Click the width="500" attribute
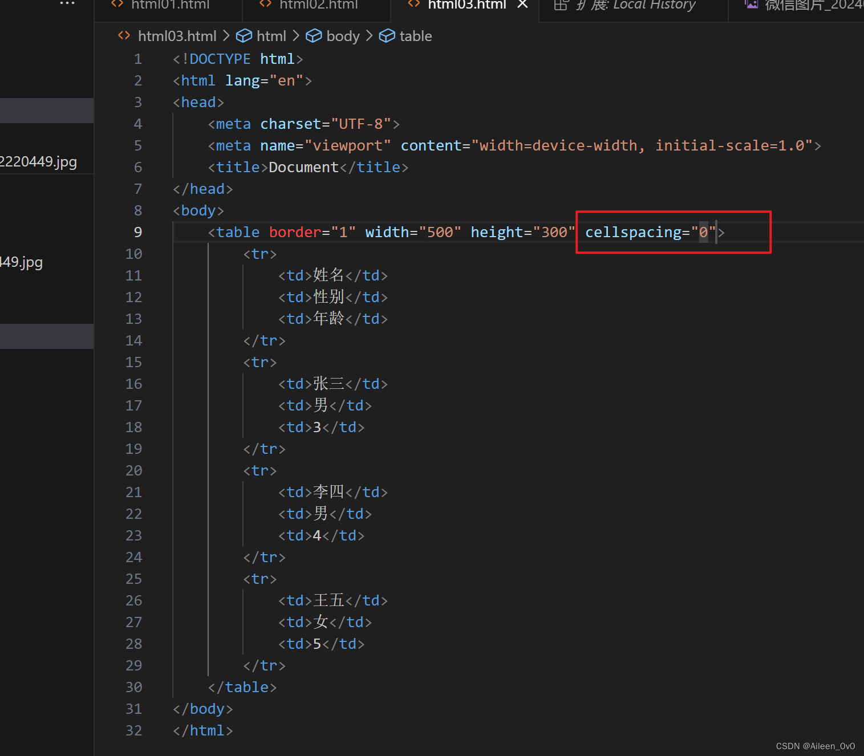 point(413,232)
